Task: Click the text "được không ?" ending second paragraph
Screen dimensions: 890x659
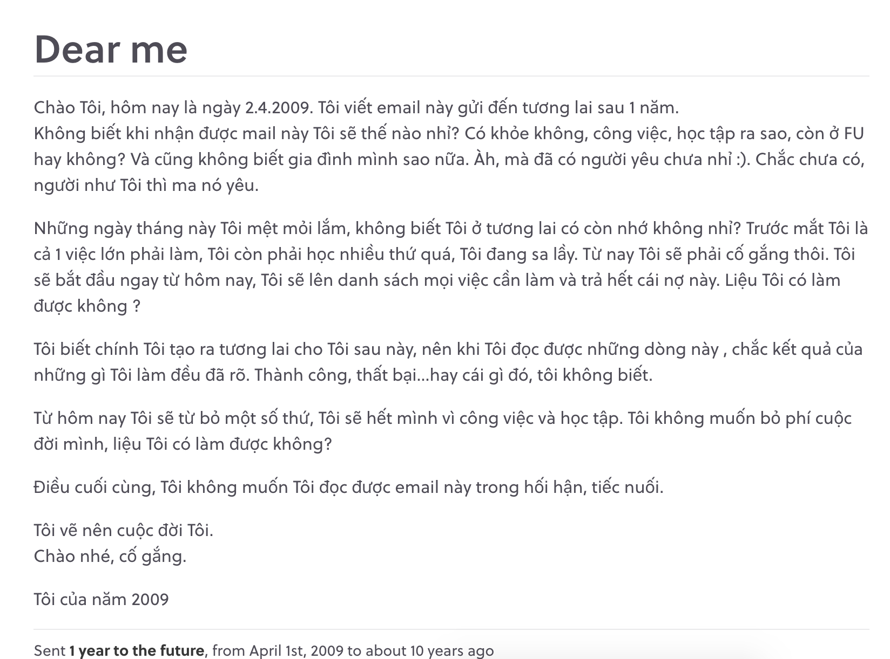Action: [x=87, y=306]
